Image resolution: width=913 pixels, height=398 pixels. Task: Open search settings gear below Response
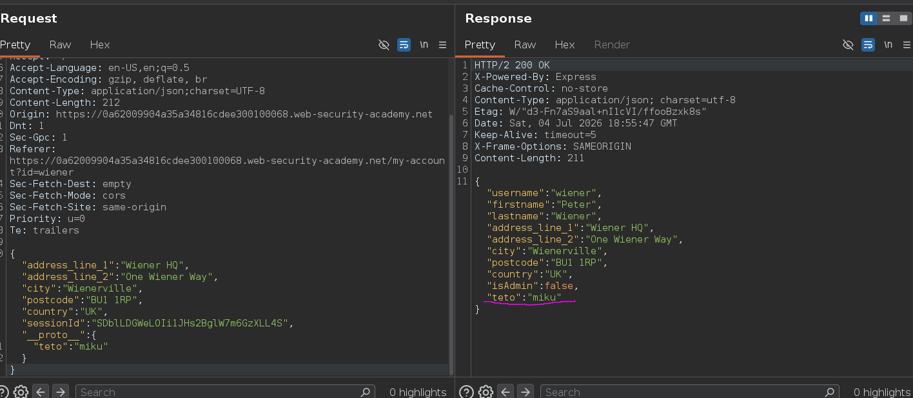point(486,392)
